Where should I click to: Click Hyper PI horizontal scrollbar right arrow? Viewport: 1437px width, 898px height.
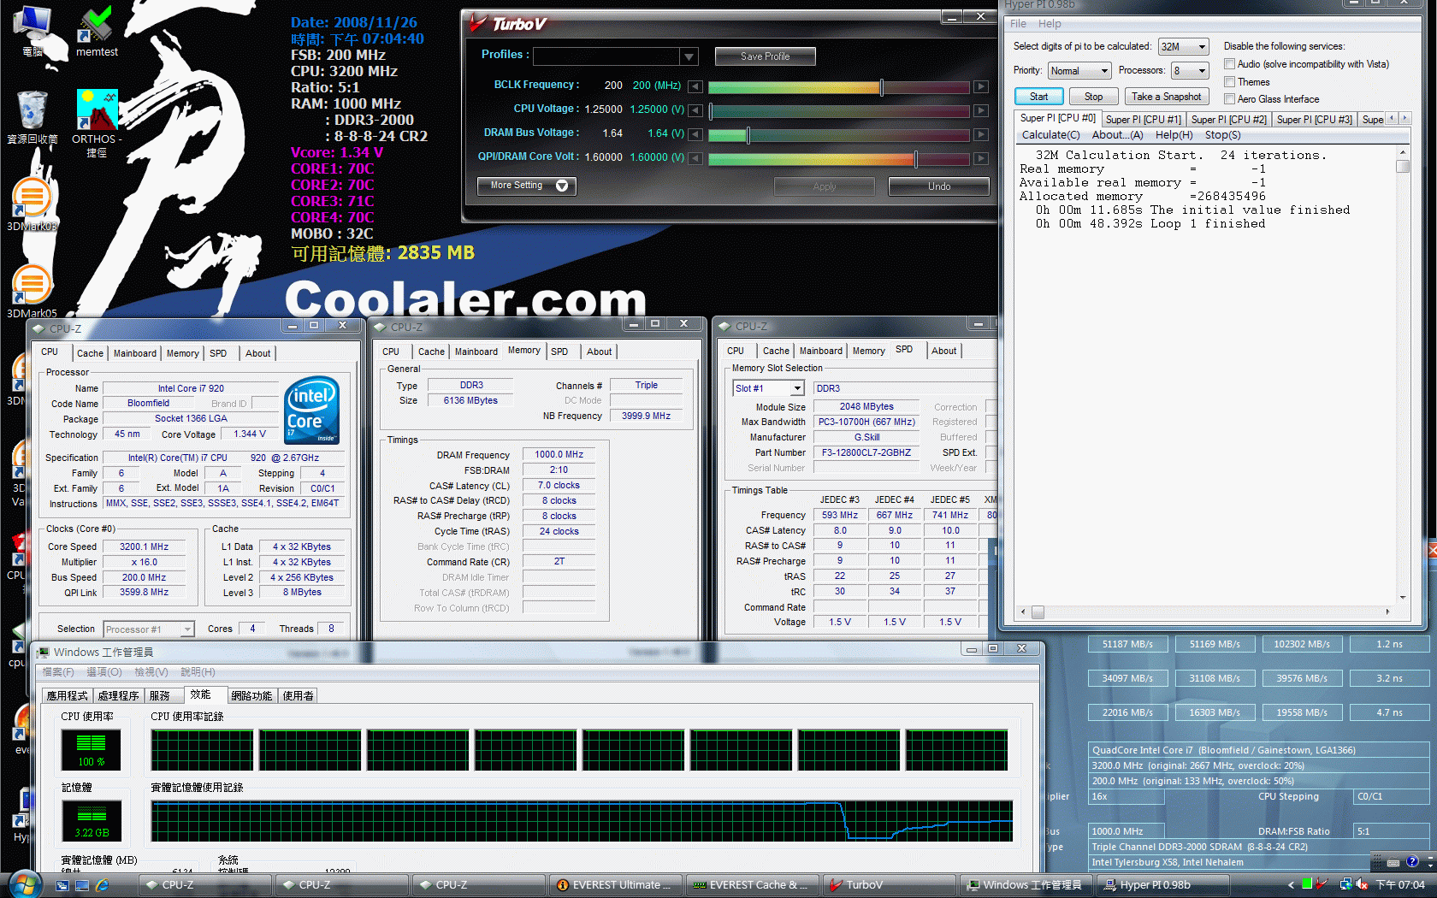tap(1387, 611)
